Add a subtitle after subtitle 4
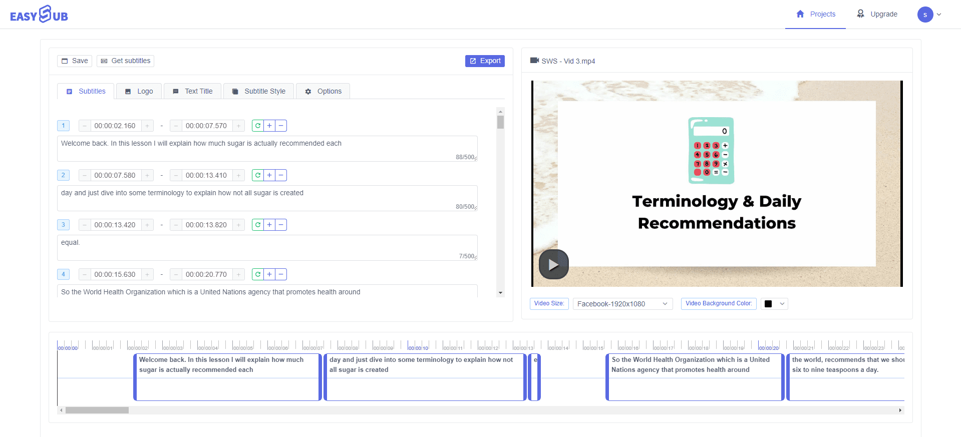The width and height of the screenshot is (961, 437). coord(269,274)
